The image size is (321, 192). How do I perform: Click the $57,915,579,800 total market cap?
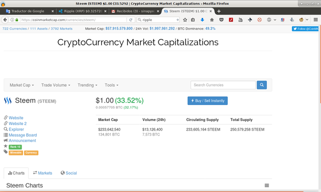tap(119, 28)
